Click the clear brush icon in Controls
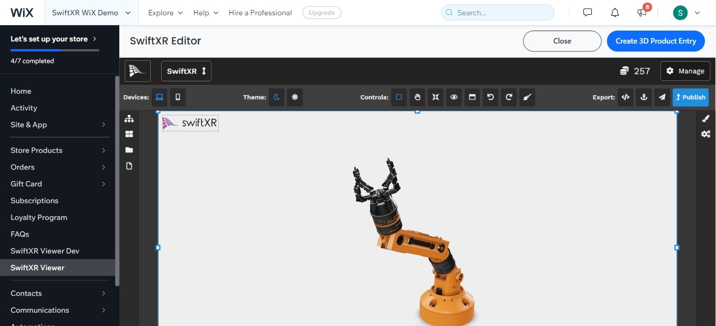The height and width of the screenshot is (326, 716). pyautogui.click(x=527, y=97)
